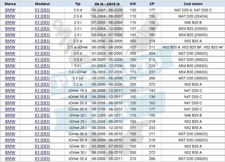Viewport: 225px width, 162px height.
Task: Click the Modelul column header
Action: click(42, 4)
